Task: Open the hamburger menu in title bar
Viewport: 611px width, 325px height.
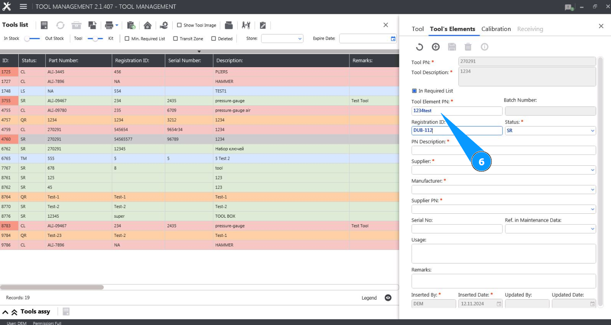Action: tap(24, 7)
